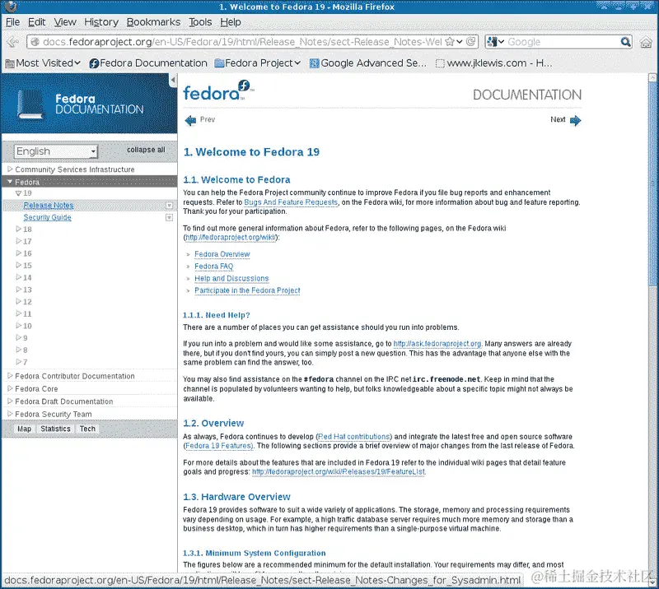Expand the version 8 tree node
The height and width of the screenshot is (589, 659).
click(18, 350)
